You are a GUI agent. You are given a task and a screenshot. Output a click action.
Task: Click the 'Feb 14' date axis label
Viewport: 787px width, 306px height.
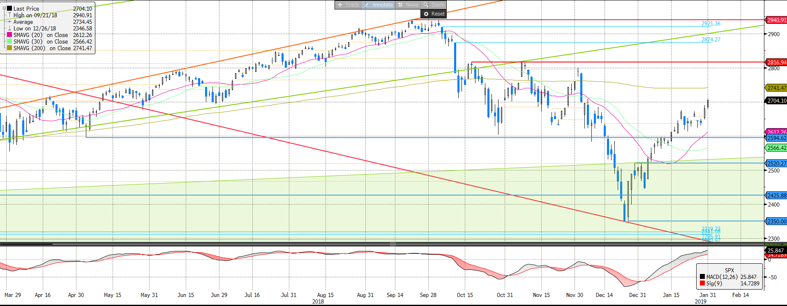point(741,295)
